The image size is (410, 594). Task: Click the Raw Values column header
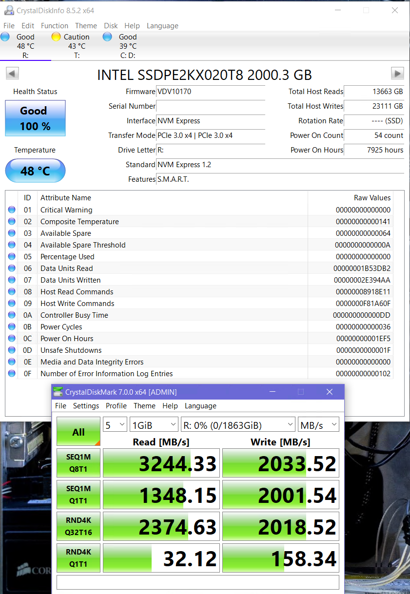coord(372,198)
